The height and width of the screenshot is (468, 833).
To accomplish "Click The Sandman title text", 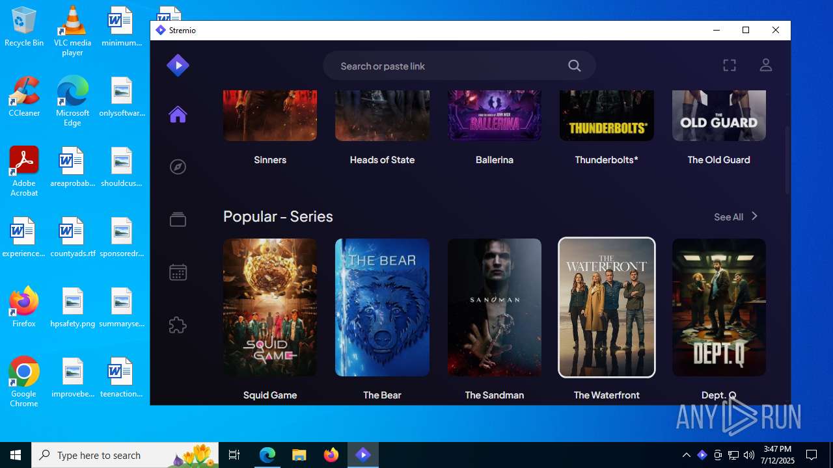I will click(495, 395).
